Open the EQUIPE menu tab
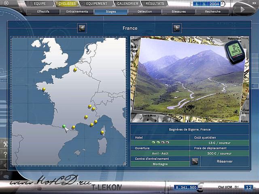This screenshot has height=194, width=259. (x=40, y=4)
